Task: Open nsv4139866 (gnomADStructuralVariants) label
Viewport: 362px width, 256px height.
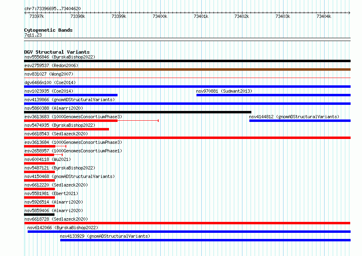Action: 70,100
